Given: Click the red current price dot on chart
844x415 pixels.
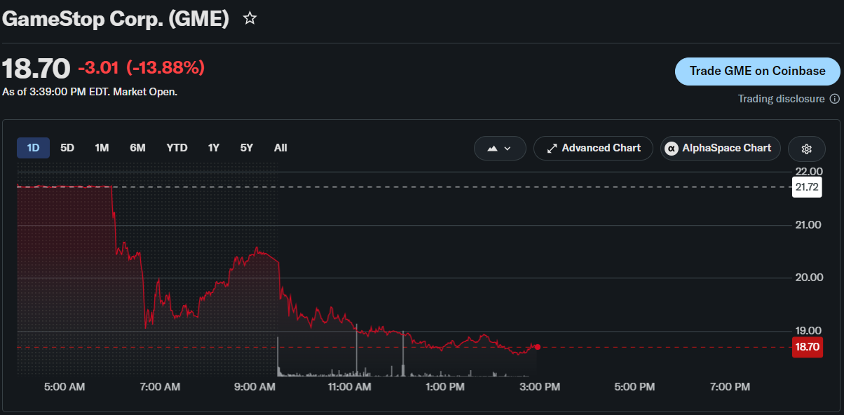Looking at the screenshot, I should tap(537, 347).
